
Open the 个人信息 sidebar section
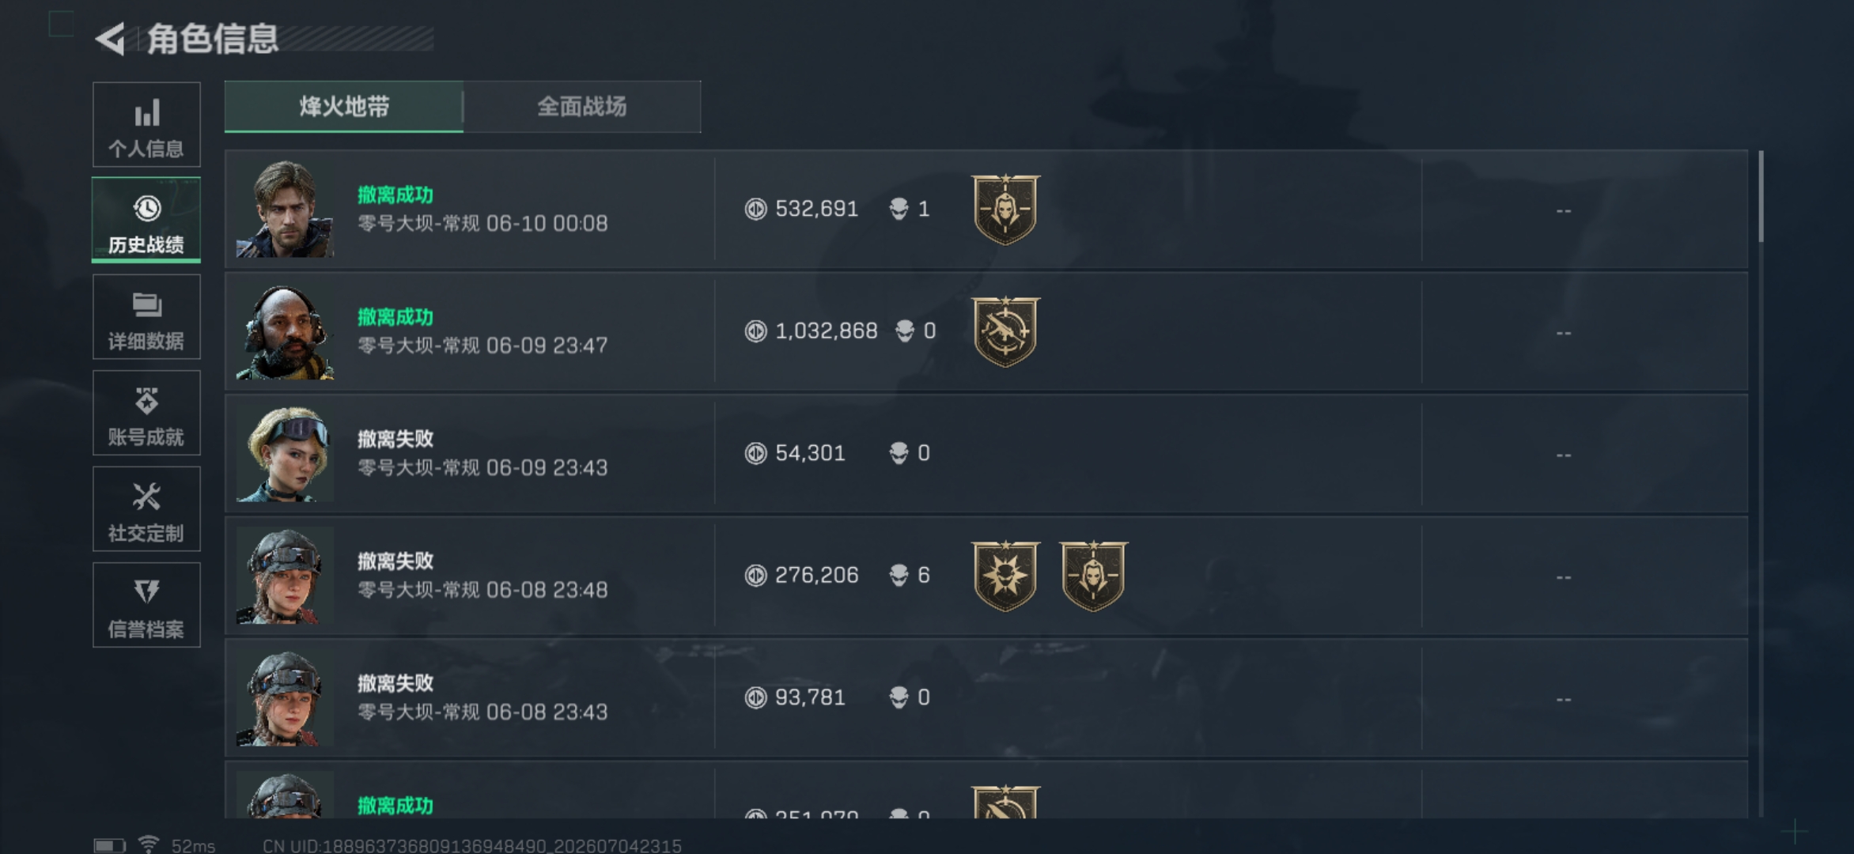[146, 124]
